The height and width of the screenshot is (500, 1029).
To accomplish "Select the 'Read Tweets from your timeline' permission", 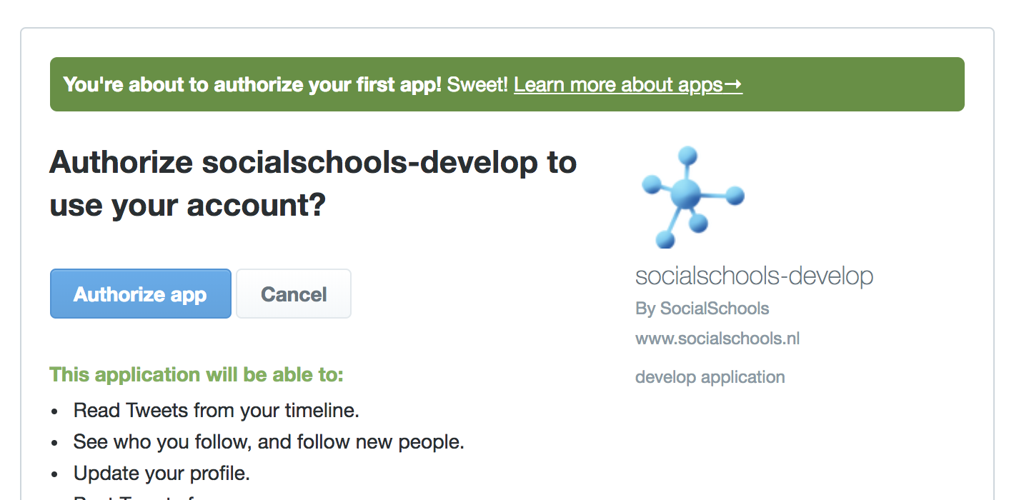I will point(216,410).
